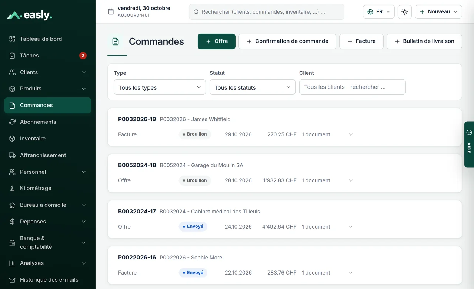
Task: Click the Tâches clipboard icon
Action: [x=12, y=56]
